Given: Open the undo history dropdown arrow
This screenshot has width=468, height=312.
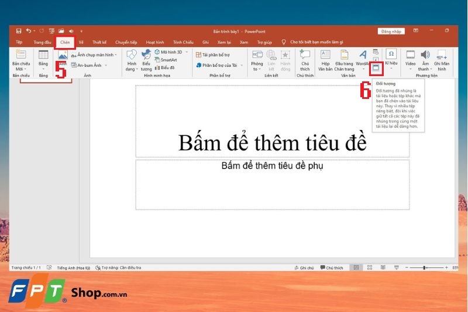Looking at the screenshot, I should tap(35, 31).
